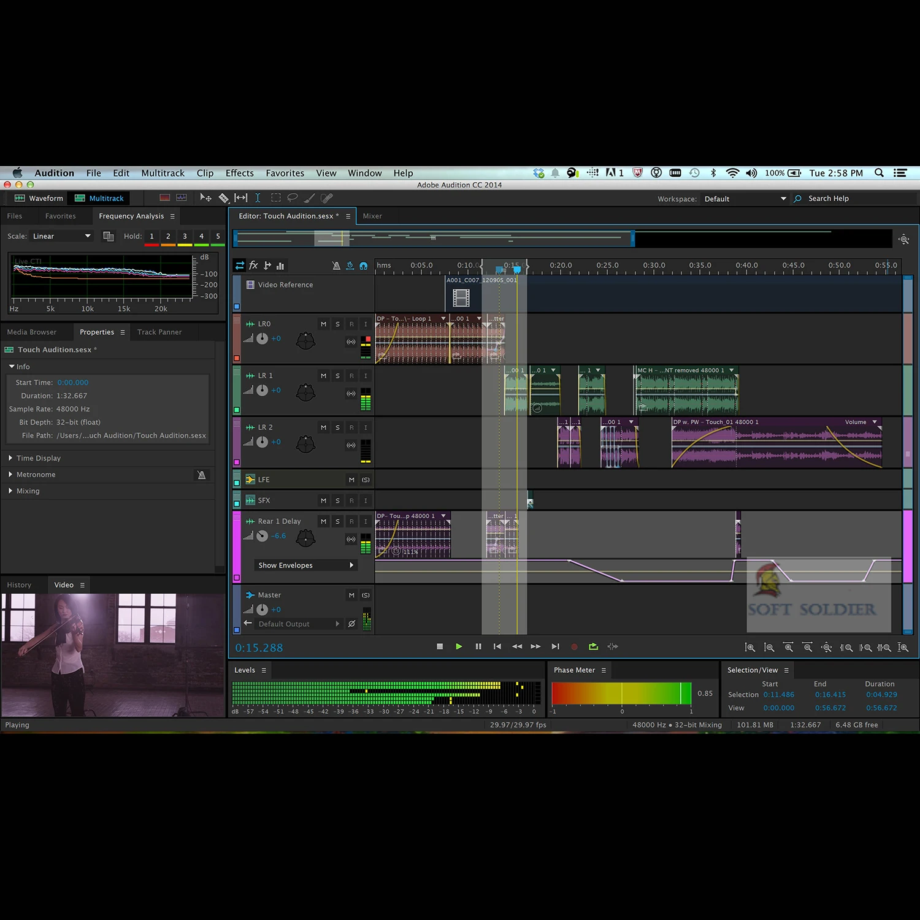Stop playback
This screenshot has width=920, height=920.
coord(440,646)
